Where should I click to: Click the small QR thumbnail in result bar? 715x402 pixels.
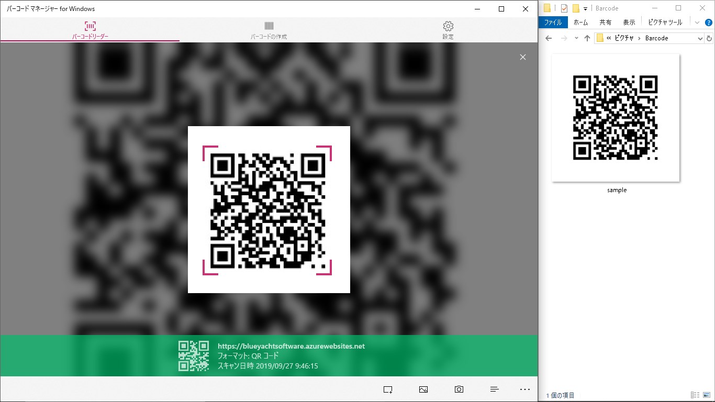(x=194, y=356)
